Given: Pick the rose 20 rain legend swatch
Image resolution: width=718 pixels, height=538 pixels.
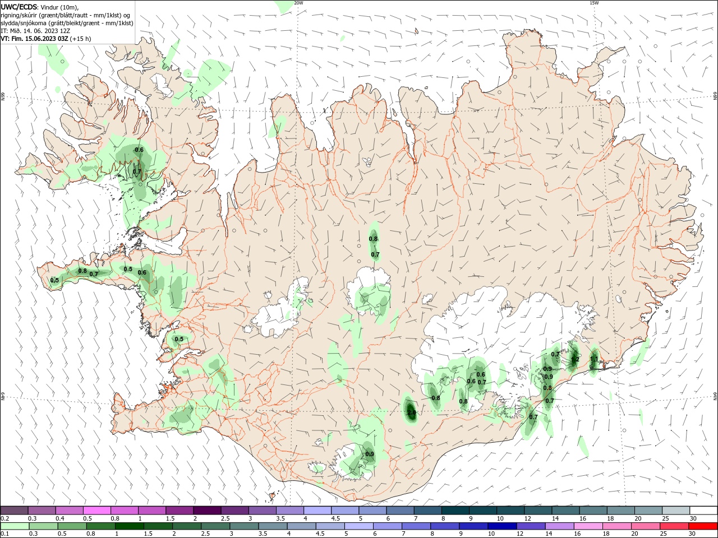Looking at the screenshot, I should point(645,526).
